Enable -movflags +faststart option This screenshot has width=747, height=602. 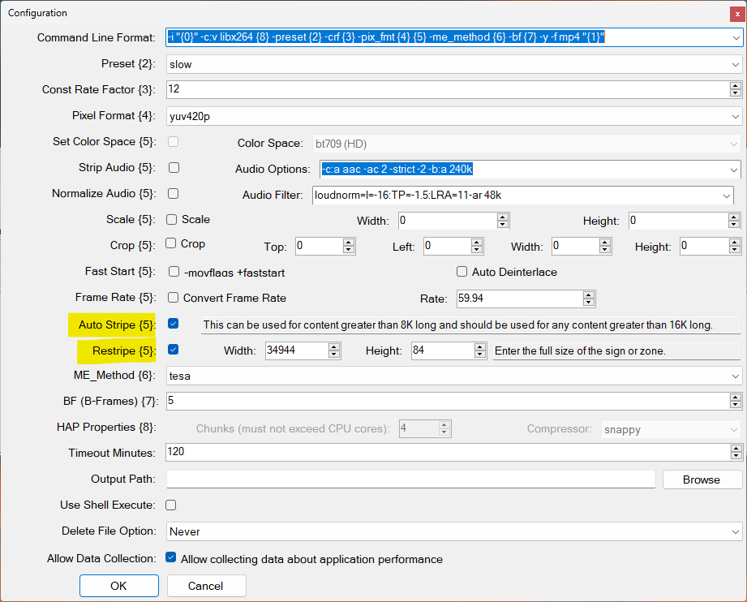(x=174, y=272)
